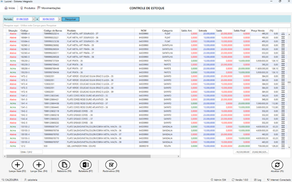Expand row icon for FLAT METAL ART PRATA - 38

(283, 57)
